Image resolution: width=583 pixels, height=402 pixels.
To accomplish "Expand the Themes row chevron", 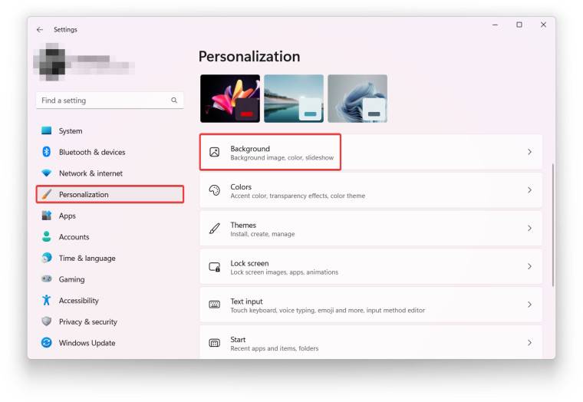I will [x=529, y=229].
